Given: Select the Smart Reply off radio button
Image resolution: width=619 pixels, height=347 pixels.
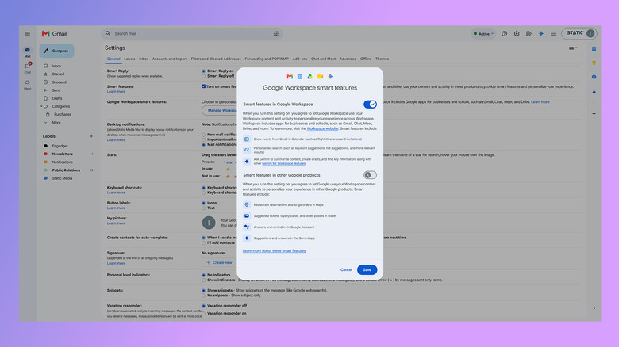Looking at the screenshot, I should click(x=204, y=76).
